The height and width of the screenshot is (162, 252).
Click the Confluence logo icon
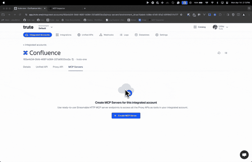tap(25, 53)
